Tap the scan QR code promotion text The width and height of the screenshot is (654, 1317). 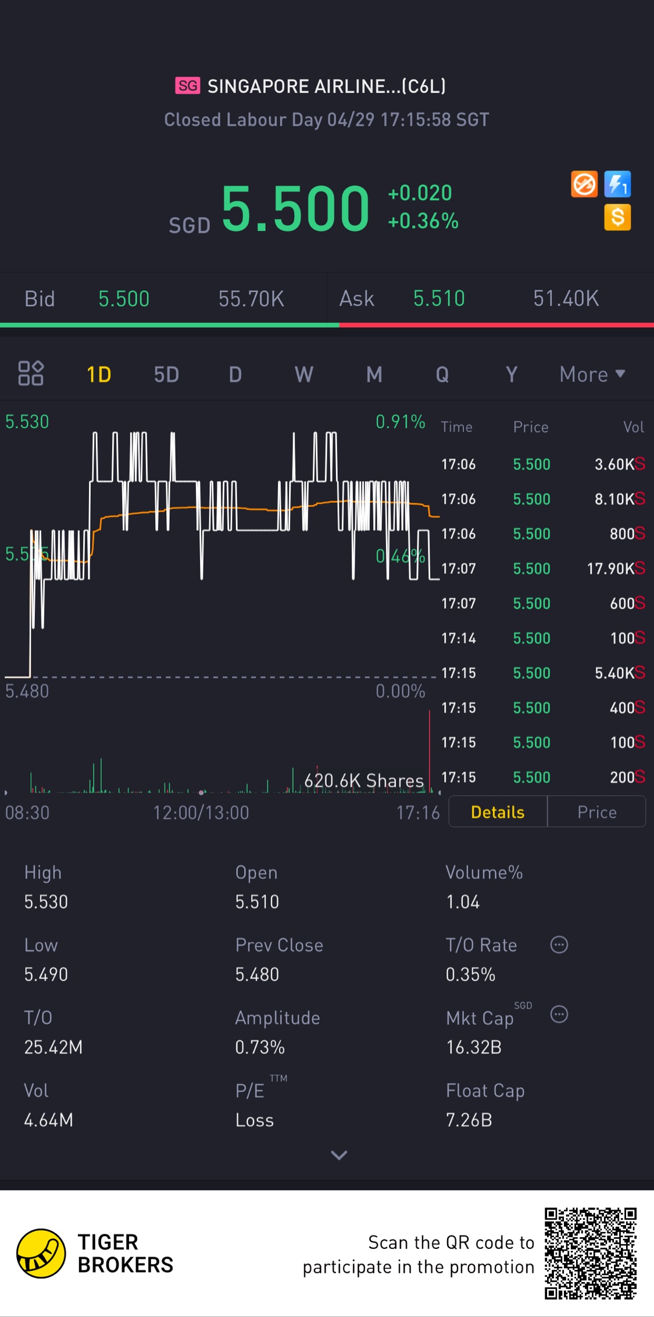[x=419, y=1254]
